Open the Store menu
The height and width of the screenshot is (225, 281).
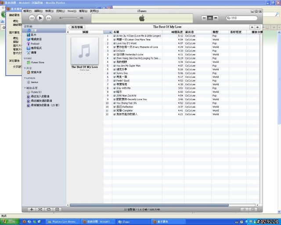(72, 11)
